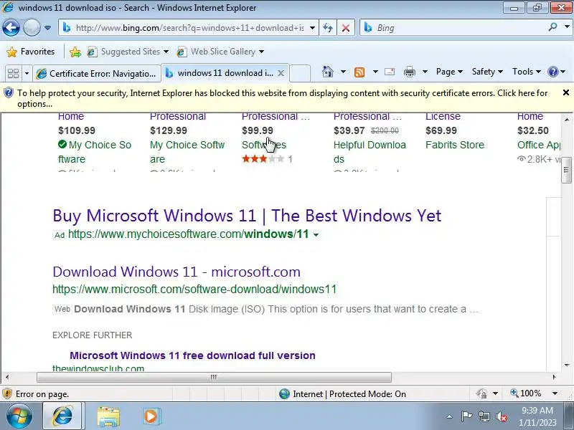Close the windows 11 download tab
The width and height of the screenshot is (574, 430).
pyautogui.click(x=281, y=73)
